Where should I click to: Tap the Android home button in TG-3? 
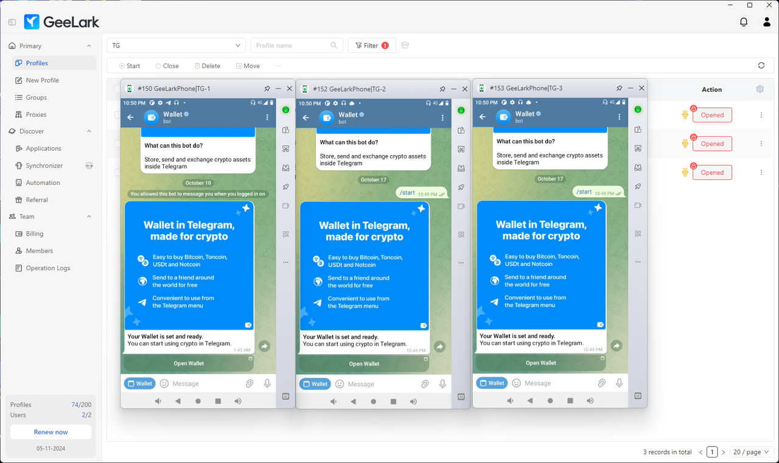(x=550, y=401)
